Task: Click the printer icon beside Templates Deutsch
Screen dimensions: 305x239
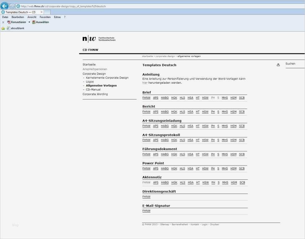Action: click(278, 65)
